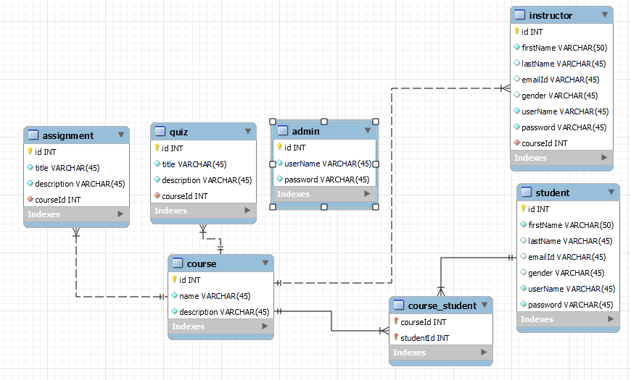631x380 pixels.
Task: Expand Indexes section of course_student table
Action: tap(484, 352)
